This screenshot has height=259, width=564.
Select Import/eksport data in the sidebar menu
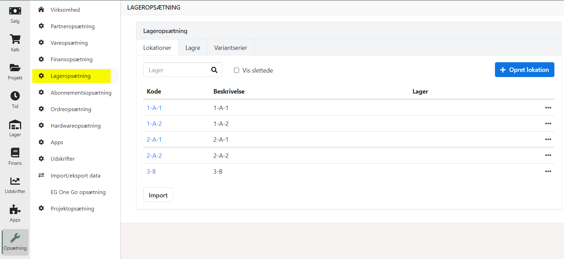(75, 176)
